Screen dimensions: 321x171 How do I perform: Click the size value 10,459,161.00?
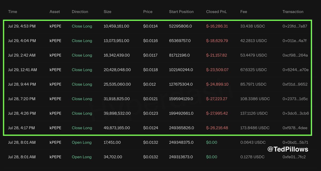coord(116,26)
